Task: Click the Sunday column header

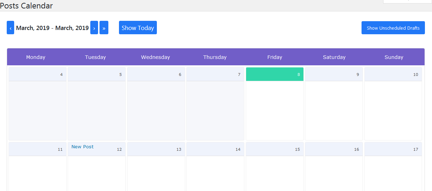Action: tap(394, 57)
